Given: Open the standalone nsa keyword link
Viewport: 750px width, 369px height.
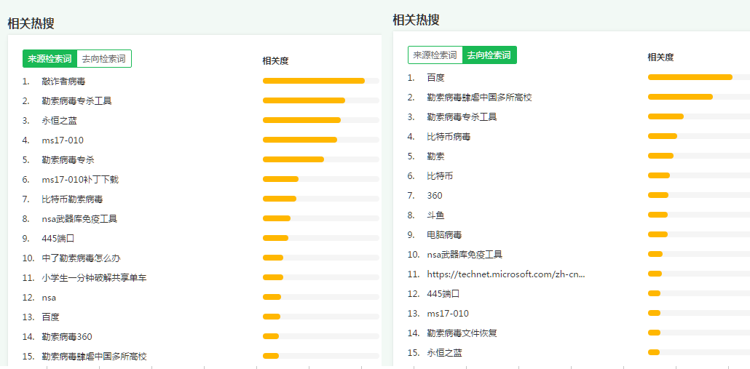Looking at the screenshot, I should click(x=49, y=297).
